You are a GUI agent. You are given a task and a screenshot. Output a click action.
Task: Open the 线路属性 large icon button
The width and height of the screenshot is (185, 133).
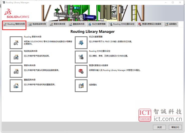tap(81, 86)
